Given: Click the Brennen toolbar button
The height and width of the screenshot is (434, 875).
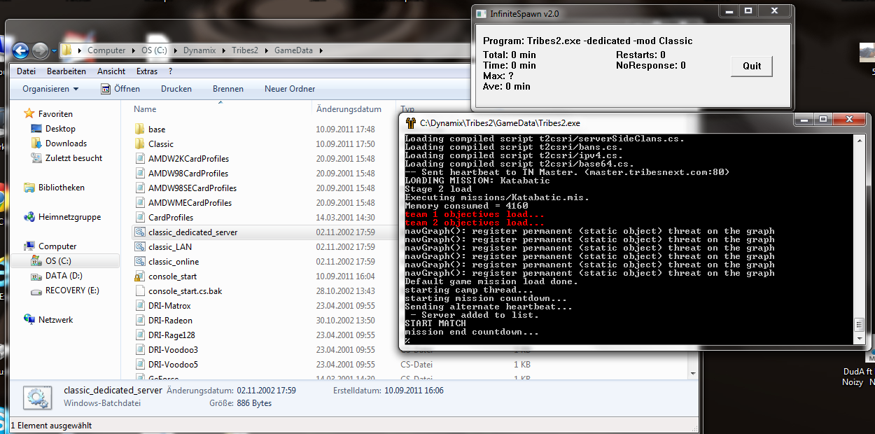Looking at the screenshot, I should pos(228,89).
